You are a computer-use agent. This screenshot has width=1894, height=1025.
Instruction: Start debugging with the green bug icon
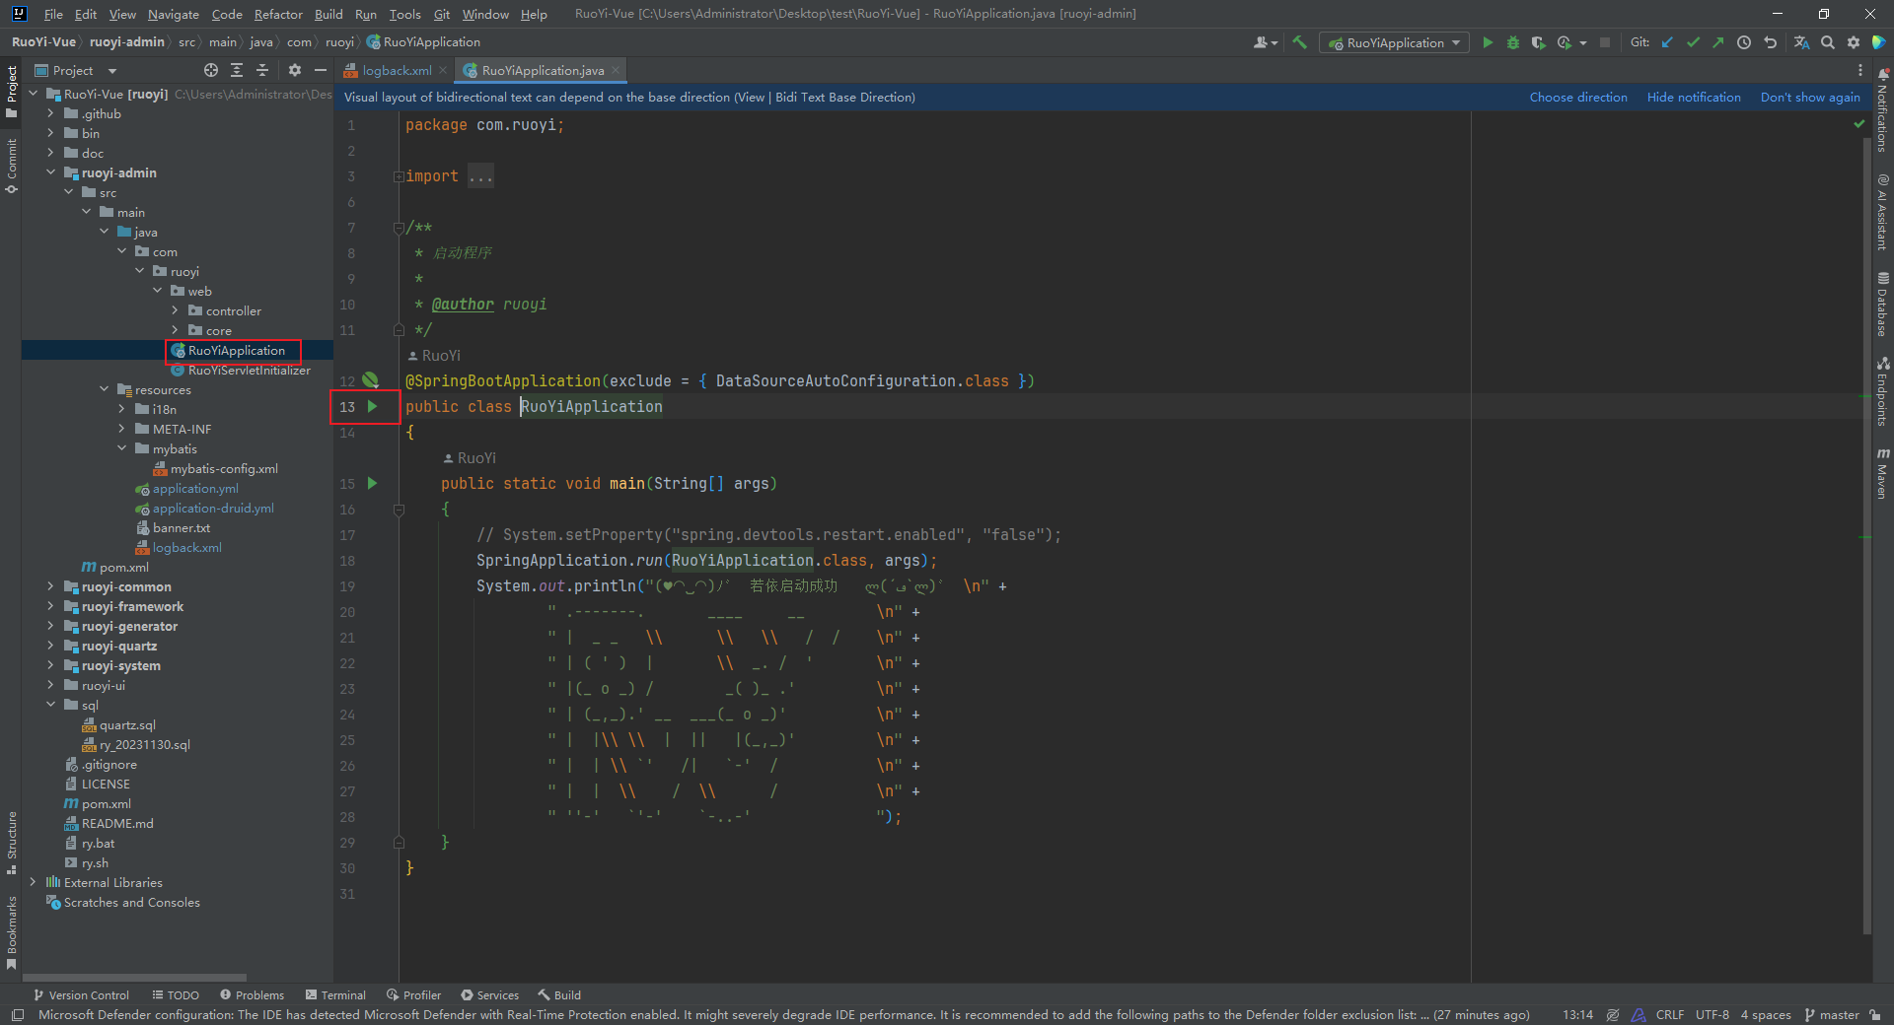(1513, 42)
